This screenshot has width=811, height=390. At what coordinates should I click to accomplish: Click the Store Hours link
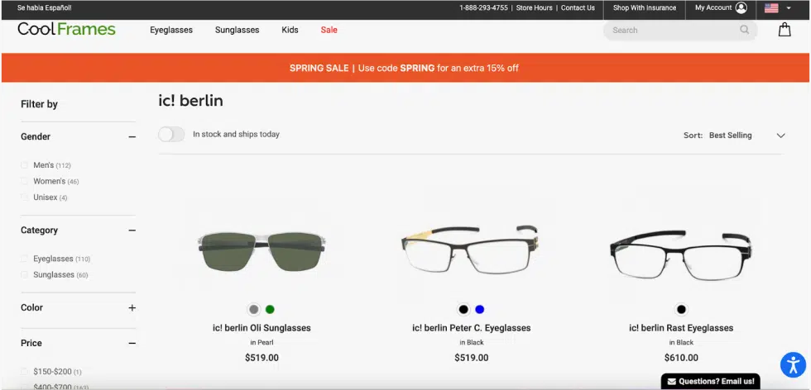[535, 7]
